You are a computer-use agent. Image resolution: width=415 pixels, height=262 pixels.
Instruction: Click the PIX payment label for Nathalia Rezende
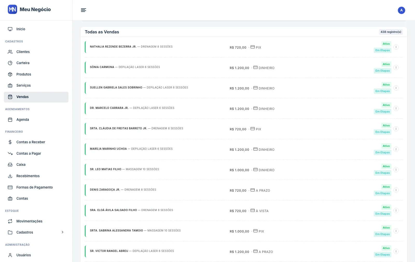click(259, 48)
